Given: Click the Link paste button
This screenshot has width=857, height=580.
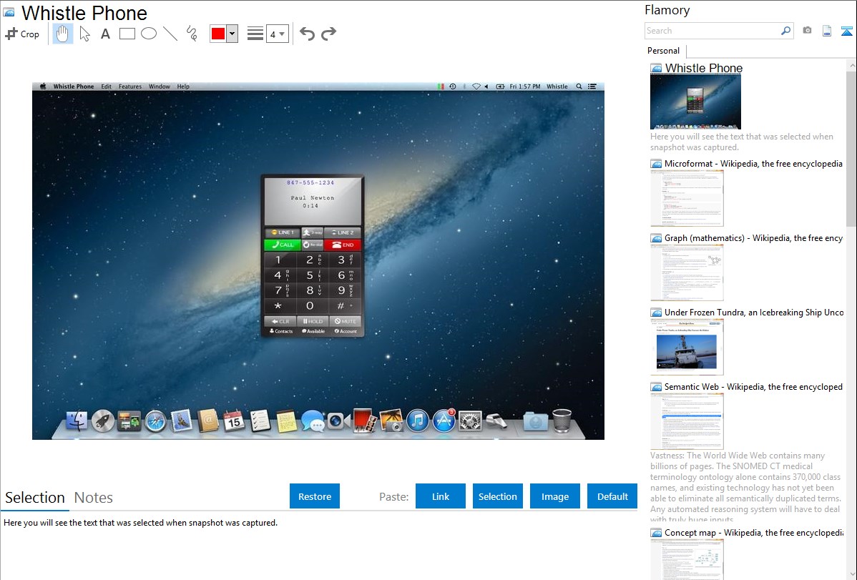Looking at the screenshot, I should tap(441, 496).
